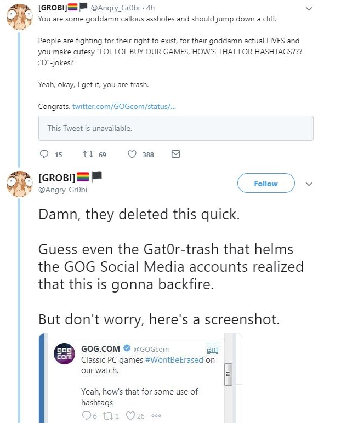Follow the @Angry_Gr0bi account

(266, 184)
